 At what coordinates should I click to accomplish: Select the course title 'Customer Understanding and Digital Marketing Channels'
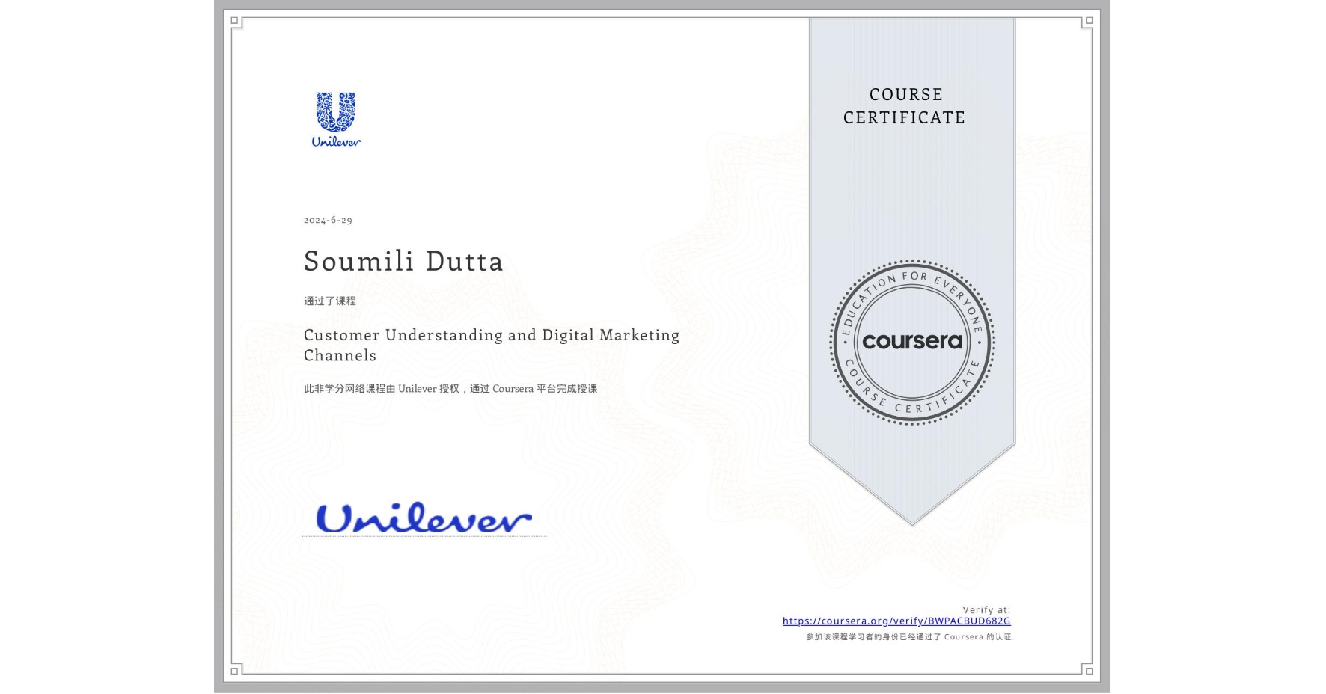(492, 345)
